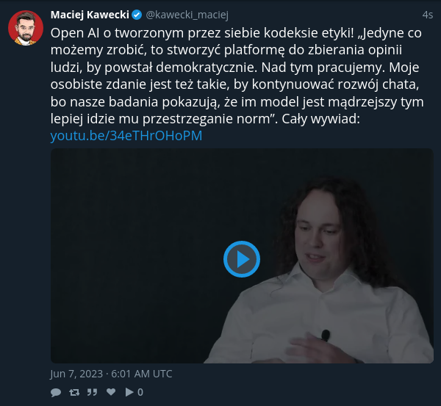Image resolution: width=441 pixels, height=406 pixels.
Task: Click the 6:01 AM UTC time text
Action: 141,374
